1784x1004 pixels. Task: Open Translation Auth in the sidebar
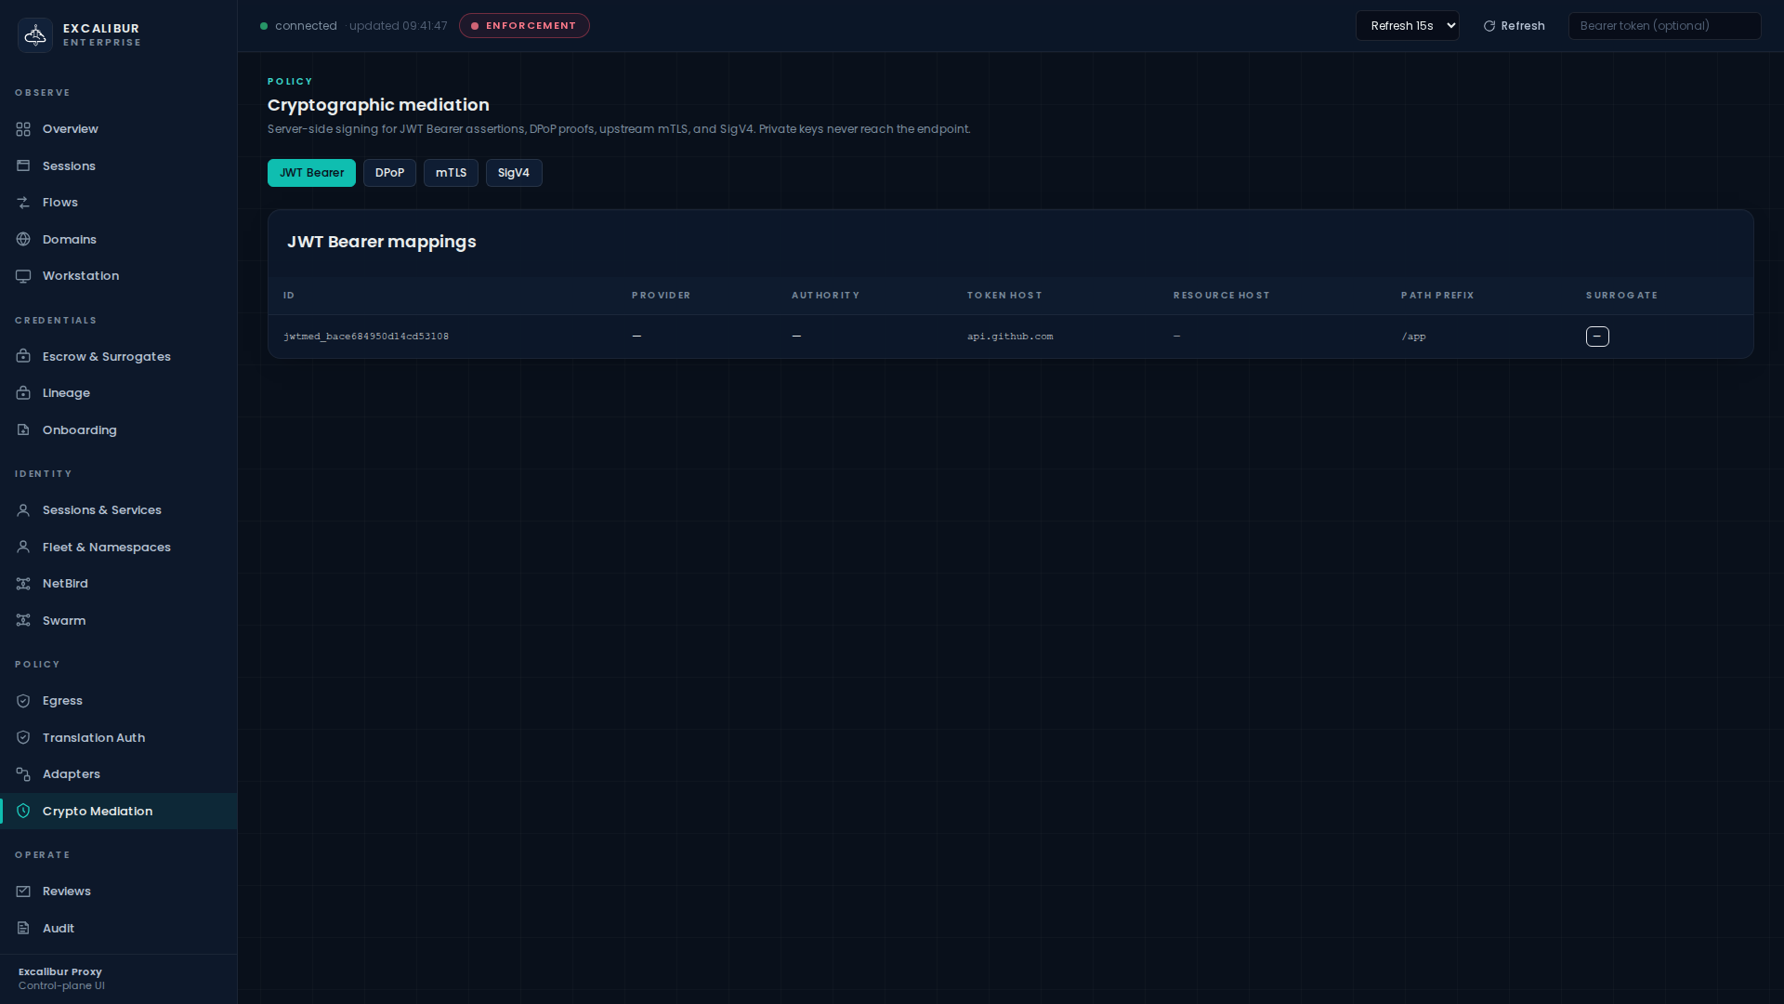(93, 738)
